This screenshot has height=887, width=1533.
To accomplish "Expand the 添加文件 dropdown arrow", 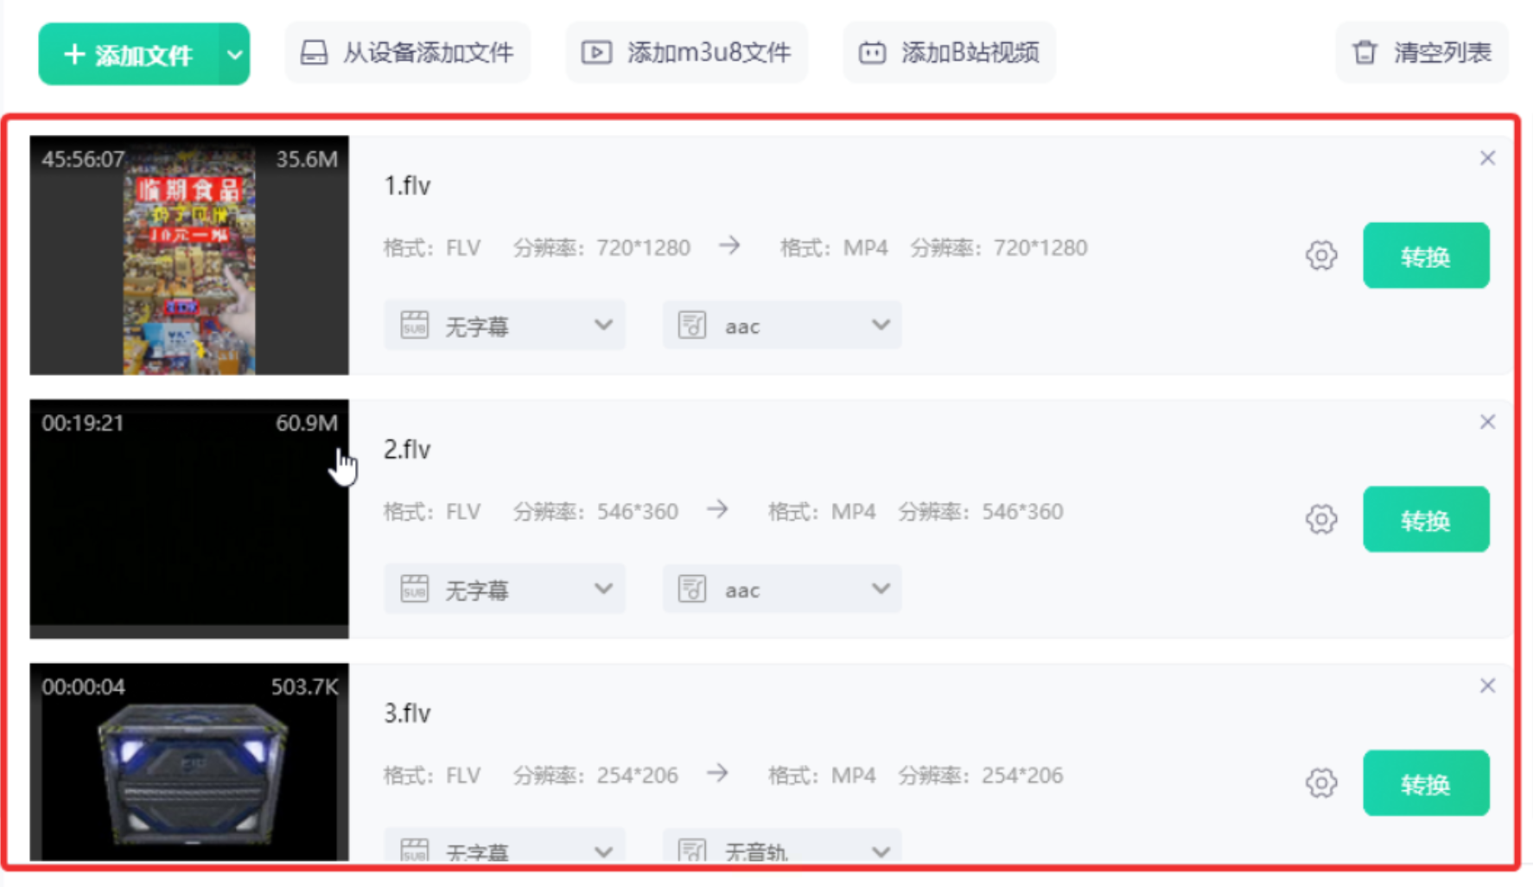I will click(234, 54).
